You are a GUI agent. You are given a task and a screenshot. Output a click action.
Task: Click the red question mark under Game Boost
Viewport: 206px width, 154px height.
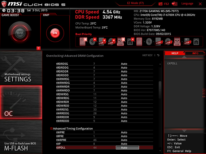38,48
